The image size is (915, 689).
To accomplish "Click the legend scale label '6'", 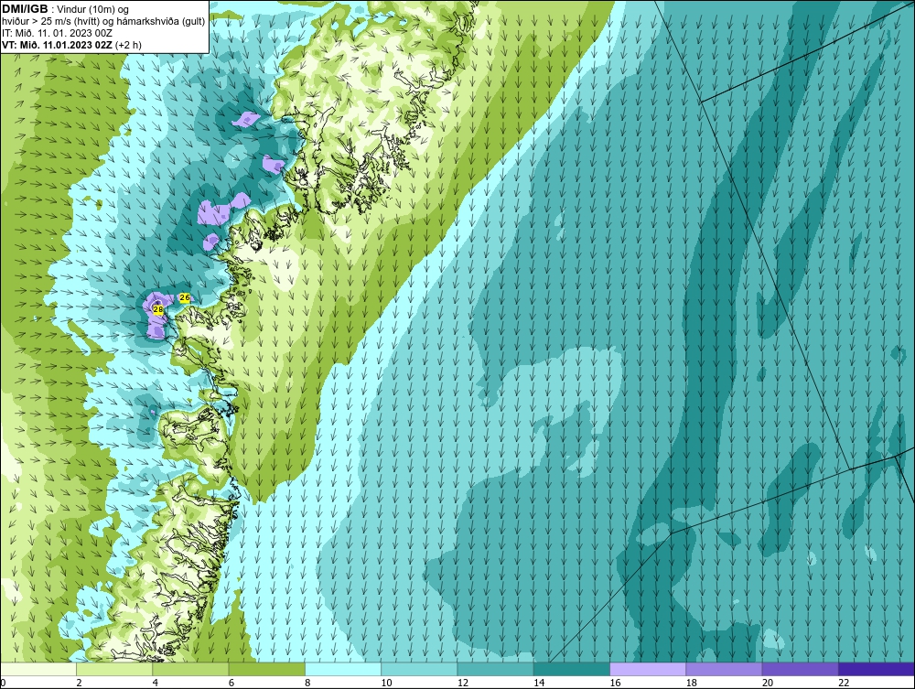I will pyautogui.click(x=231, y=684).
